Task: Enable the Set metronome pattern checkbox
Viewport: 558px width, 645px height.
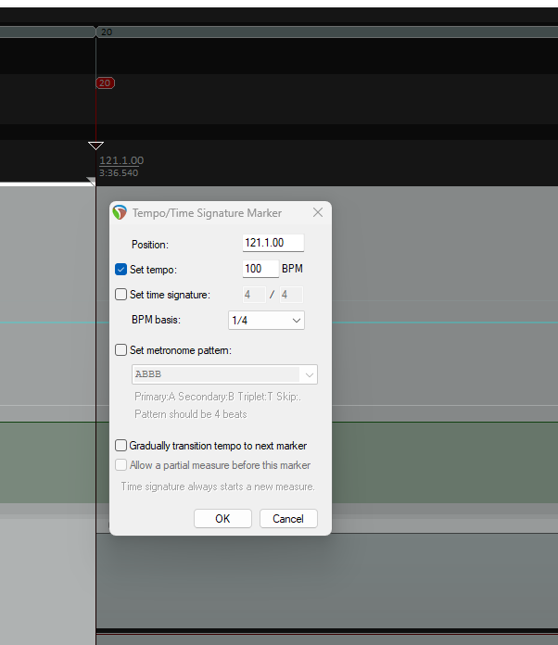Action: 120,350
